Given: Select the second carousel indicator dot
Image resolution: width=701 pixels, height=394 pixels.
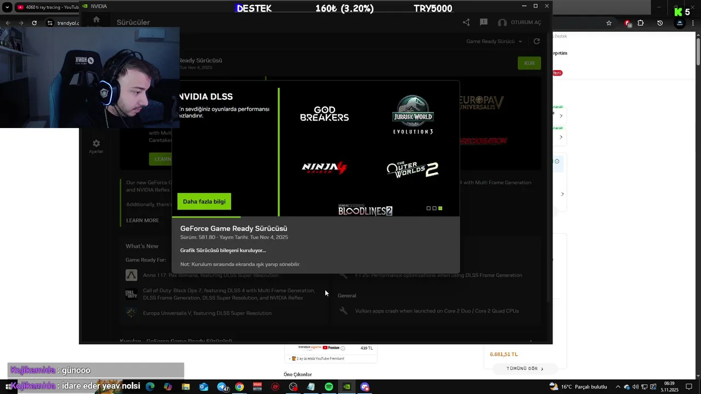Looking at the screenshot, I should click(435, 208).
